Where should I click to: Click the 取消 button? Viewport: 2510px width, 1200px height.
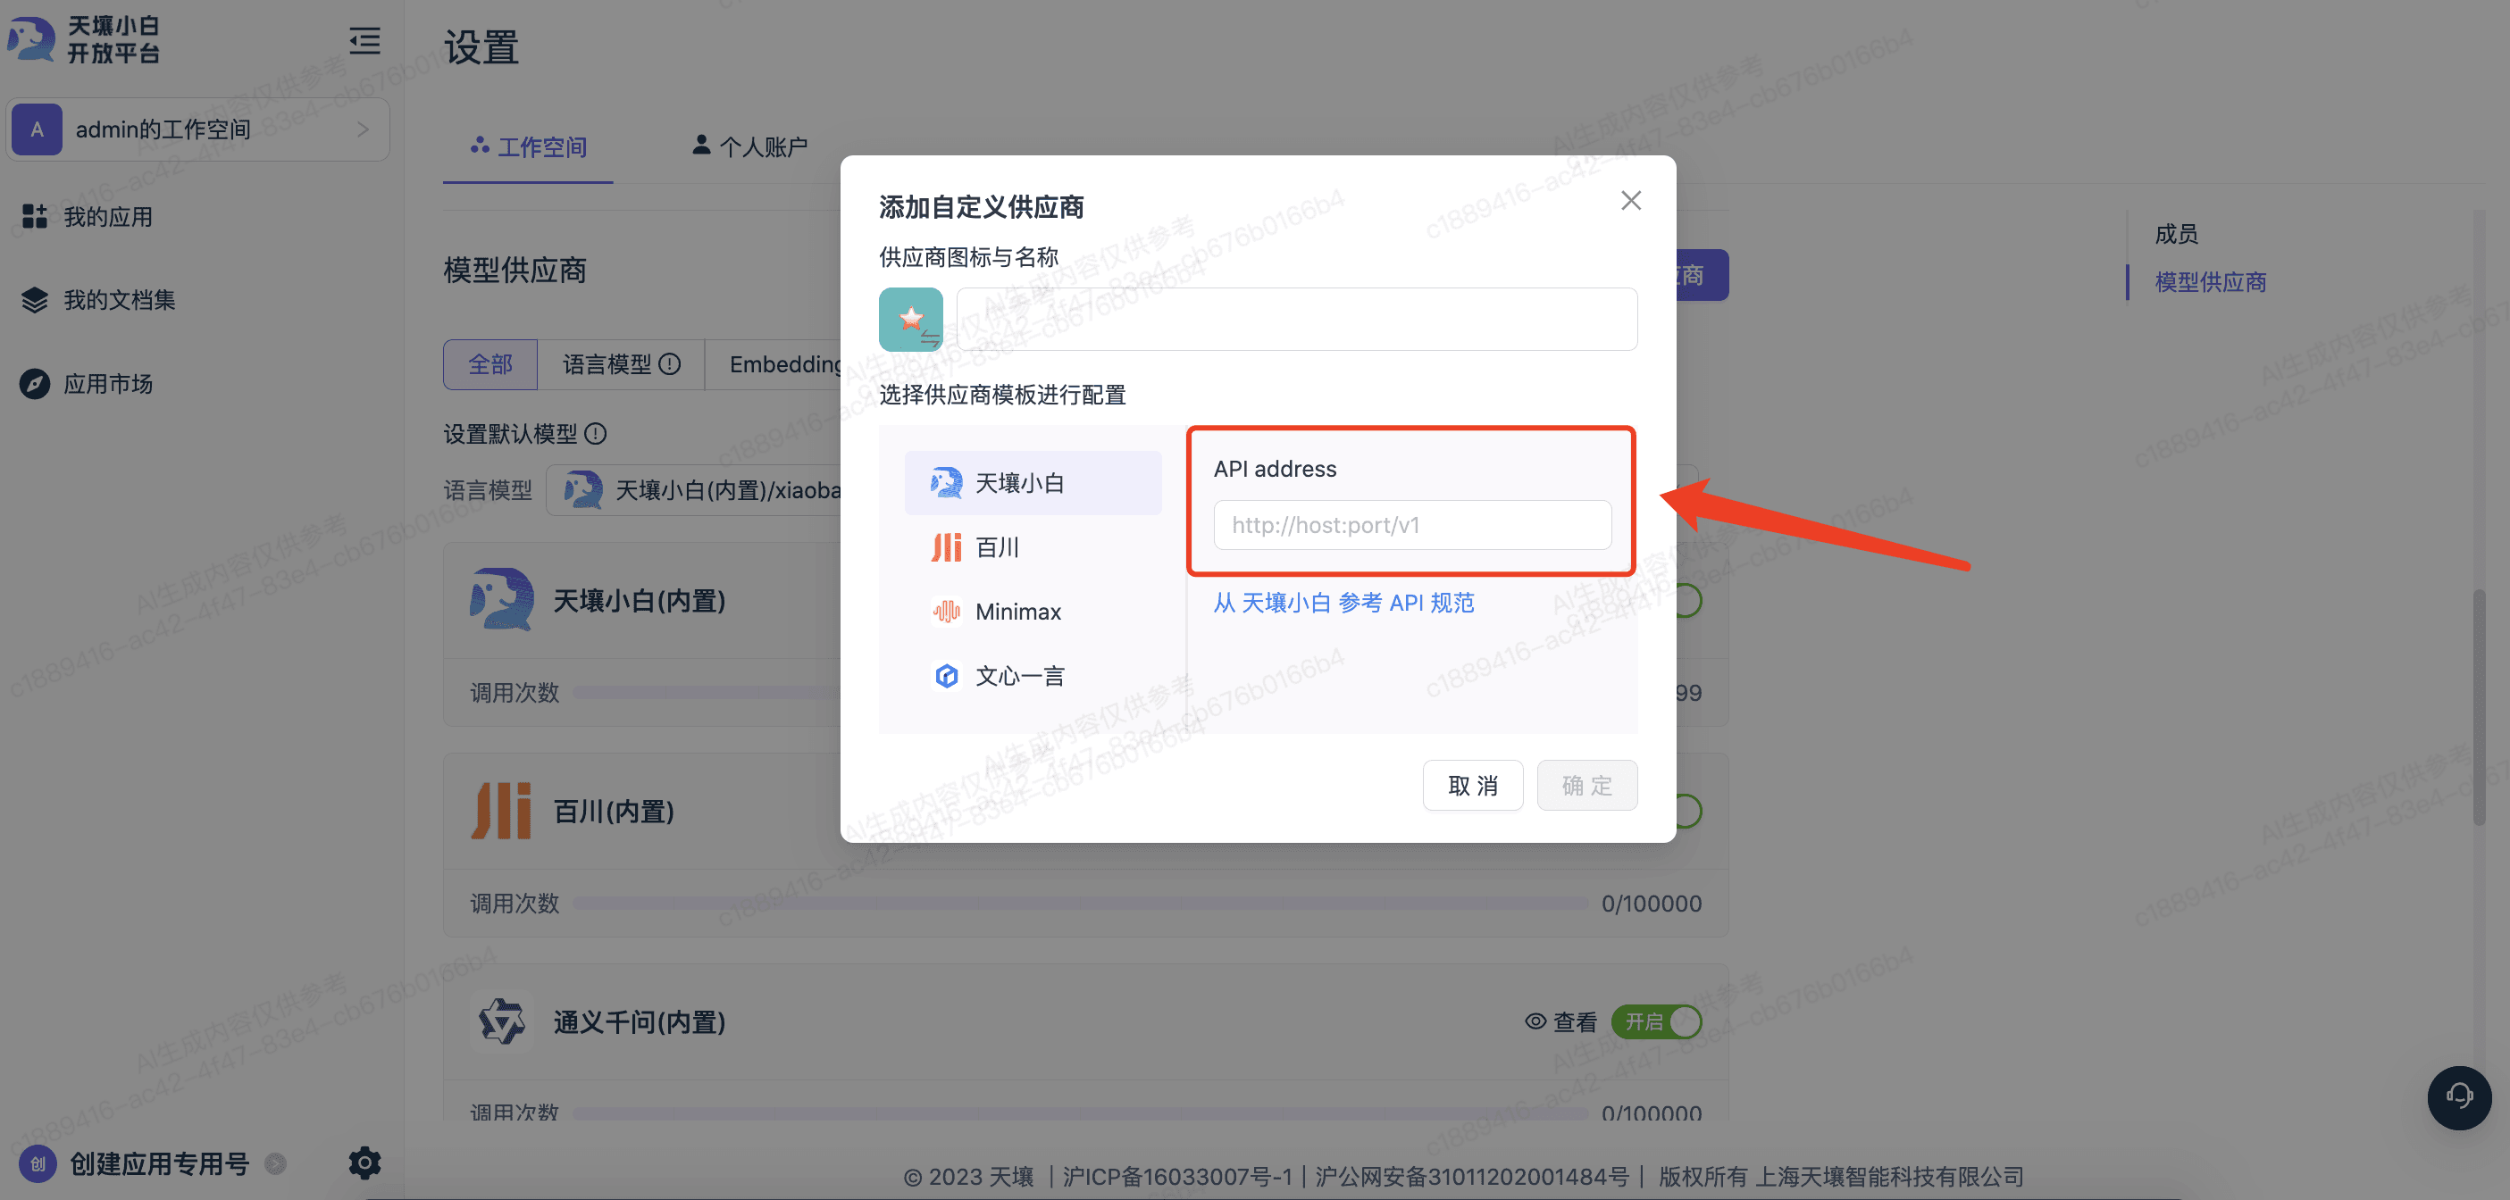click(x=1471, y=785)
